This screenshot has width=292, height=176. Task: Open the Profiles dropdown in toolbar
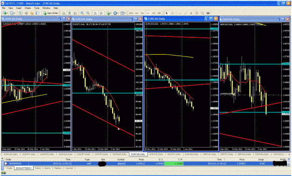tap(13, 13)
